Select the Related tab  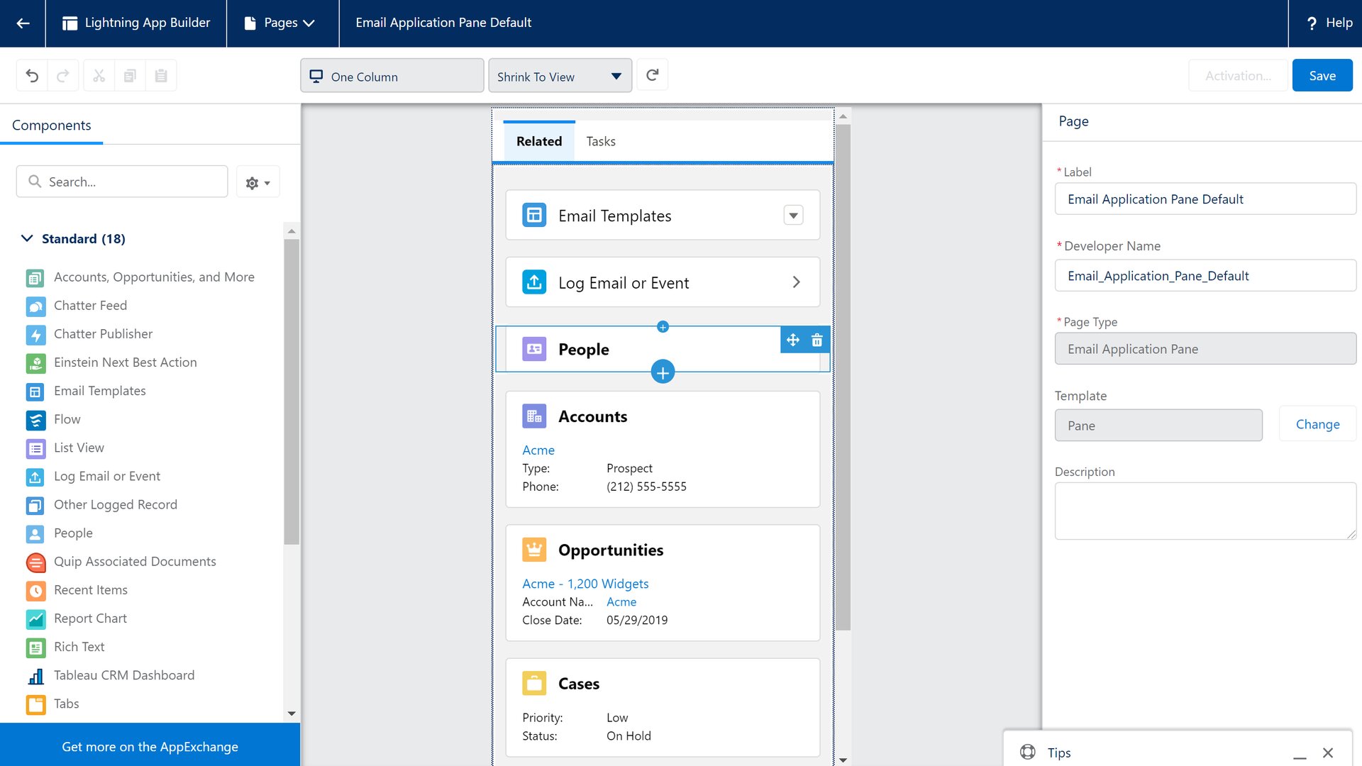pos(539,140)
